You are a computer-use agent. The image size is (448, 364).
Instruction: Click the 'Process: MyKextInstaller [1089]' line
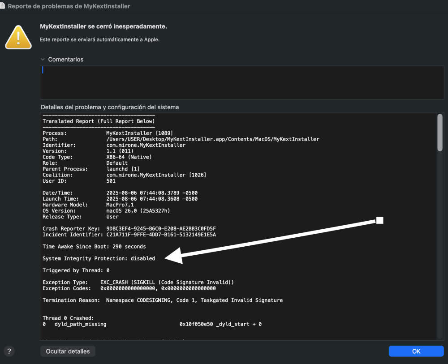point(108,133)
